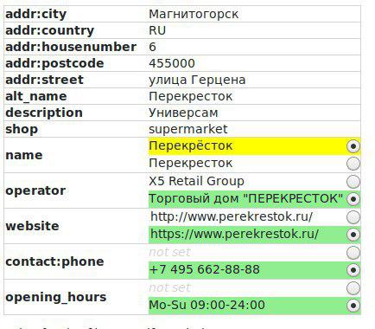Choose operator Торговый дом "ПЕРЕКРЕСТОК" radio button

pos(353,199)
